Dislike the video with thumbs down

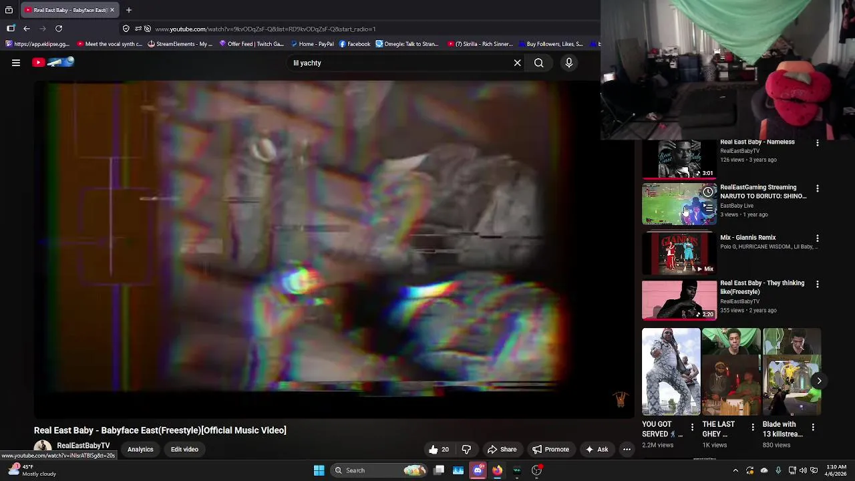click(466, 450)
